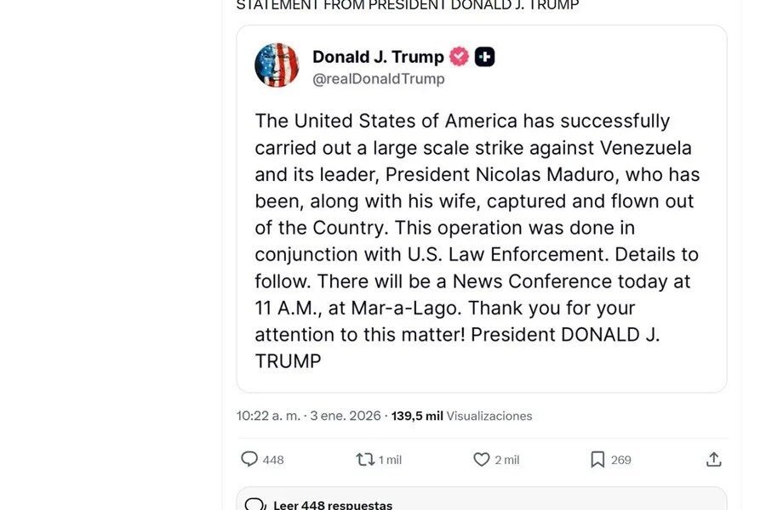
Task: Click the Donald J. Trump display name
Action: click(378, 57)
